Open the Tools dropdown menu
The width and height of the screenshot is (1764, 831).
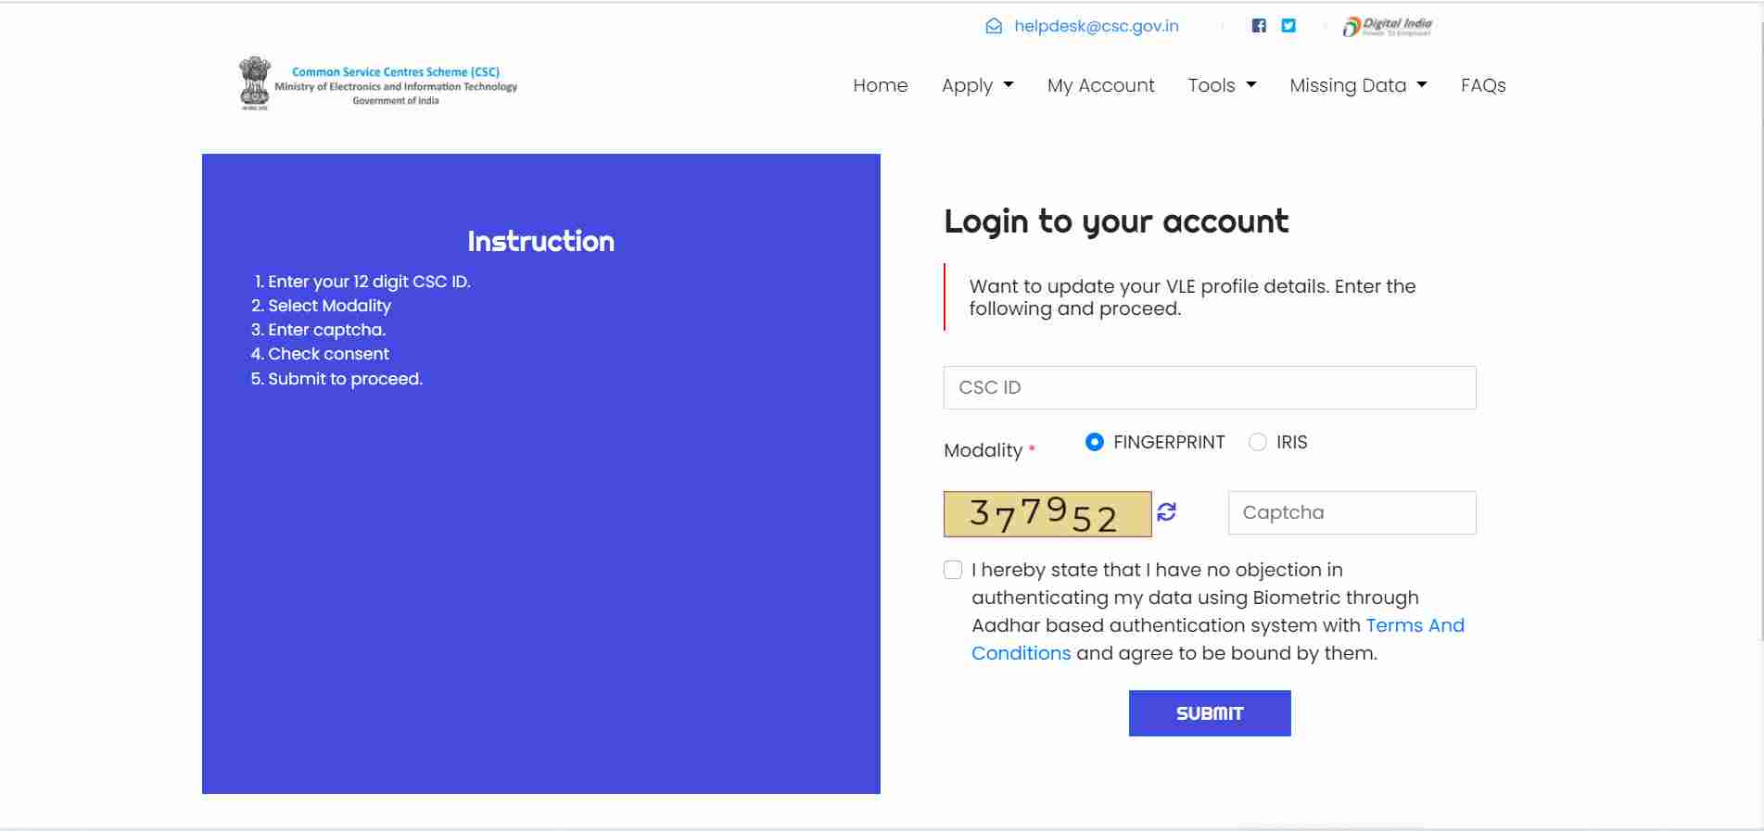click(1222, 85)
